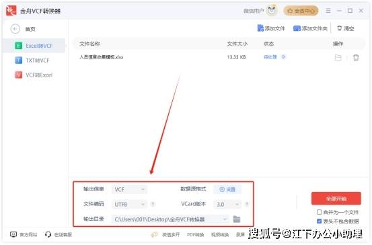The width and height of the screenshot is (372, 245).
Task: Click the PDF转换 bottom link
Action: pos(195,234)
